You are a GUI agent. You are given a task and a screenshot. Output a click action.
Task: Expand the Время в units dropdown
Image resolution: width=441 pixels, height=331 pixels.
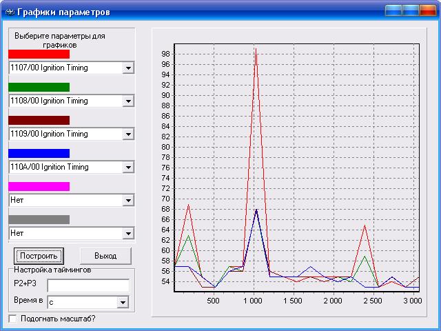tap(123, 302)
